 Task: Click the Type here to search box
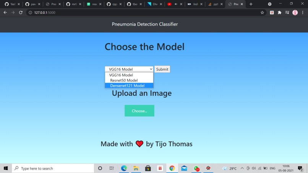point(53,168)
